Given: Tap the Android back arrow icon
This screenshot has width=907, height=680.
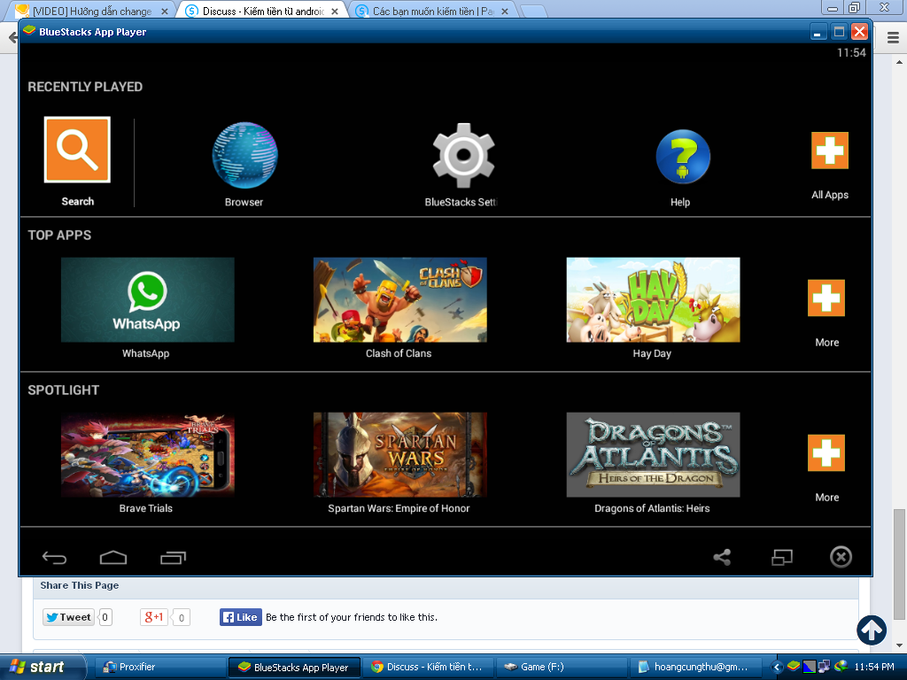Looking at the screenshot, I should [x=54, y=558].
